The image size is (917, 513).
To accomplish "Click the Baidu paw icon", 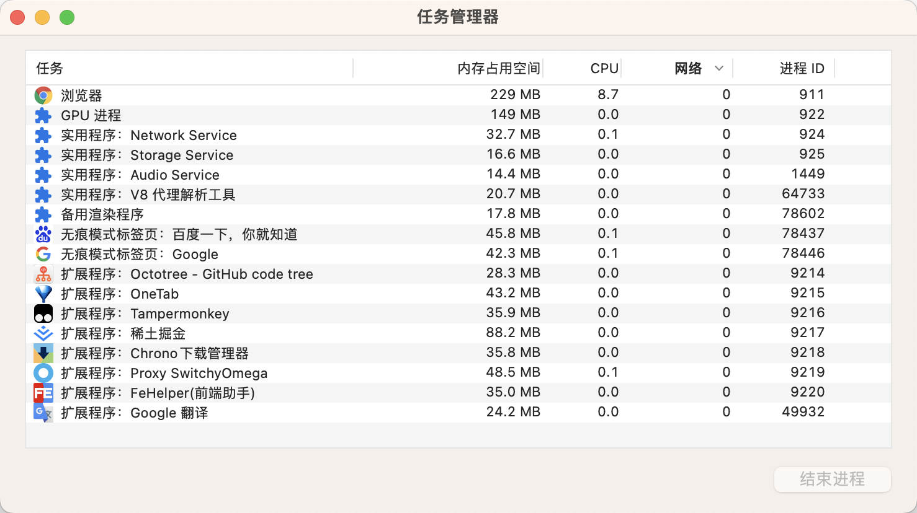I will tap(43, 234).
